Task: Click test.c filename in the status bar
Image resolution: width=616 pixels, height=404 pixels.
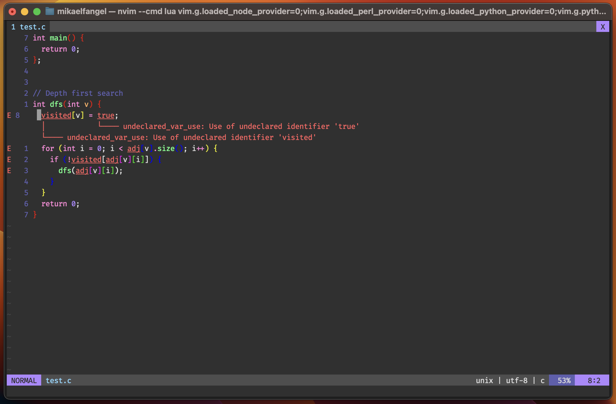Action: (x=58, y=380)
